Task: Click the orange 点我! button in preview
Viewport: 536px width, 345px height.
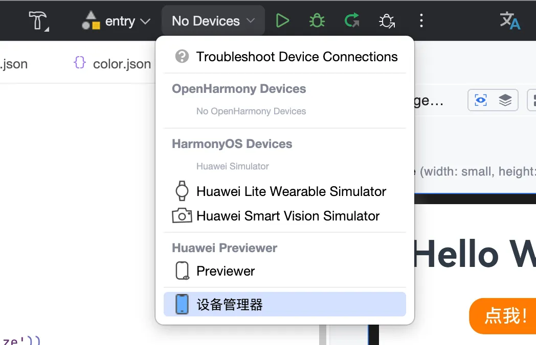Action: coord(502,316)
